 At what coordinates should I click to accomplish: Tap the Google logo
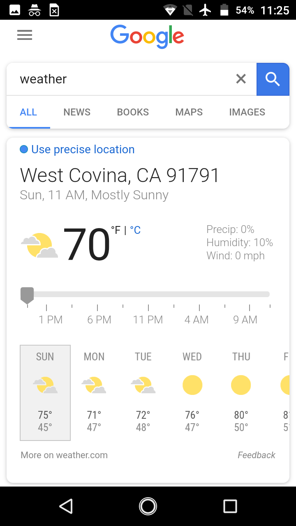click(x=147, y=36)
